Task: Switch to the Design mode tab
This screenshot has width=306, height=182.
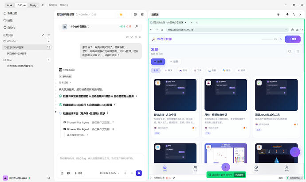Action: pos(34,5)
